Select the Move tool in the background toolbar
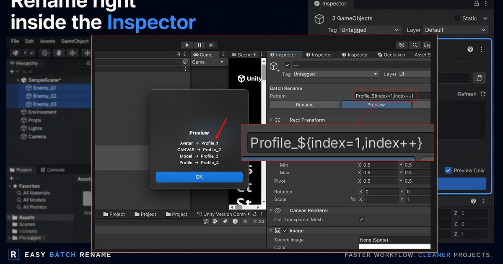Image resolution: width=503 pixels, height=264 pixels. [x=72, y=53]
